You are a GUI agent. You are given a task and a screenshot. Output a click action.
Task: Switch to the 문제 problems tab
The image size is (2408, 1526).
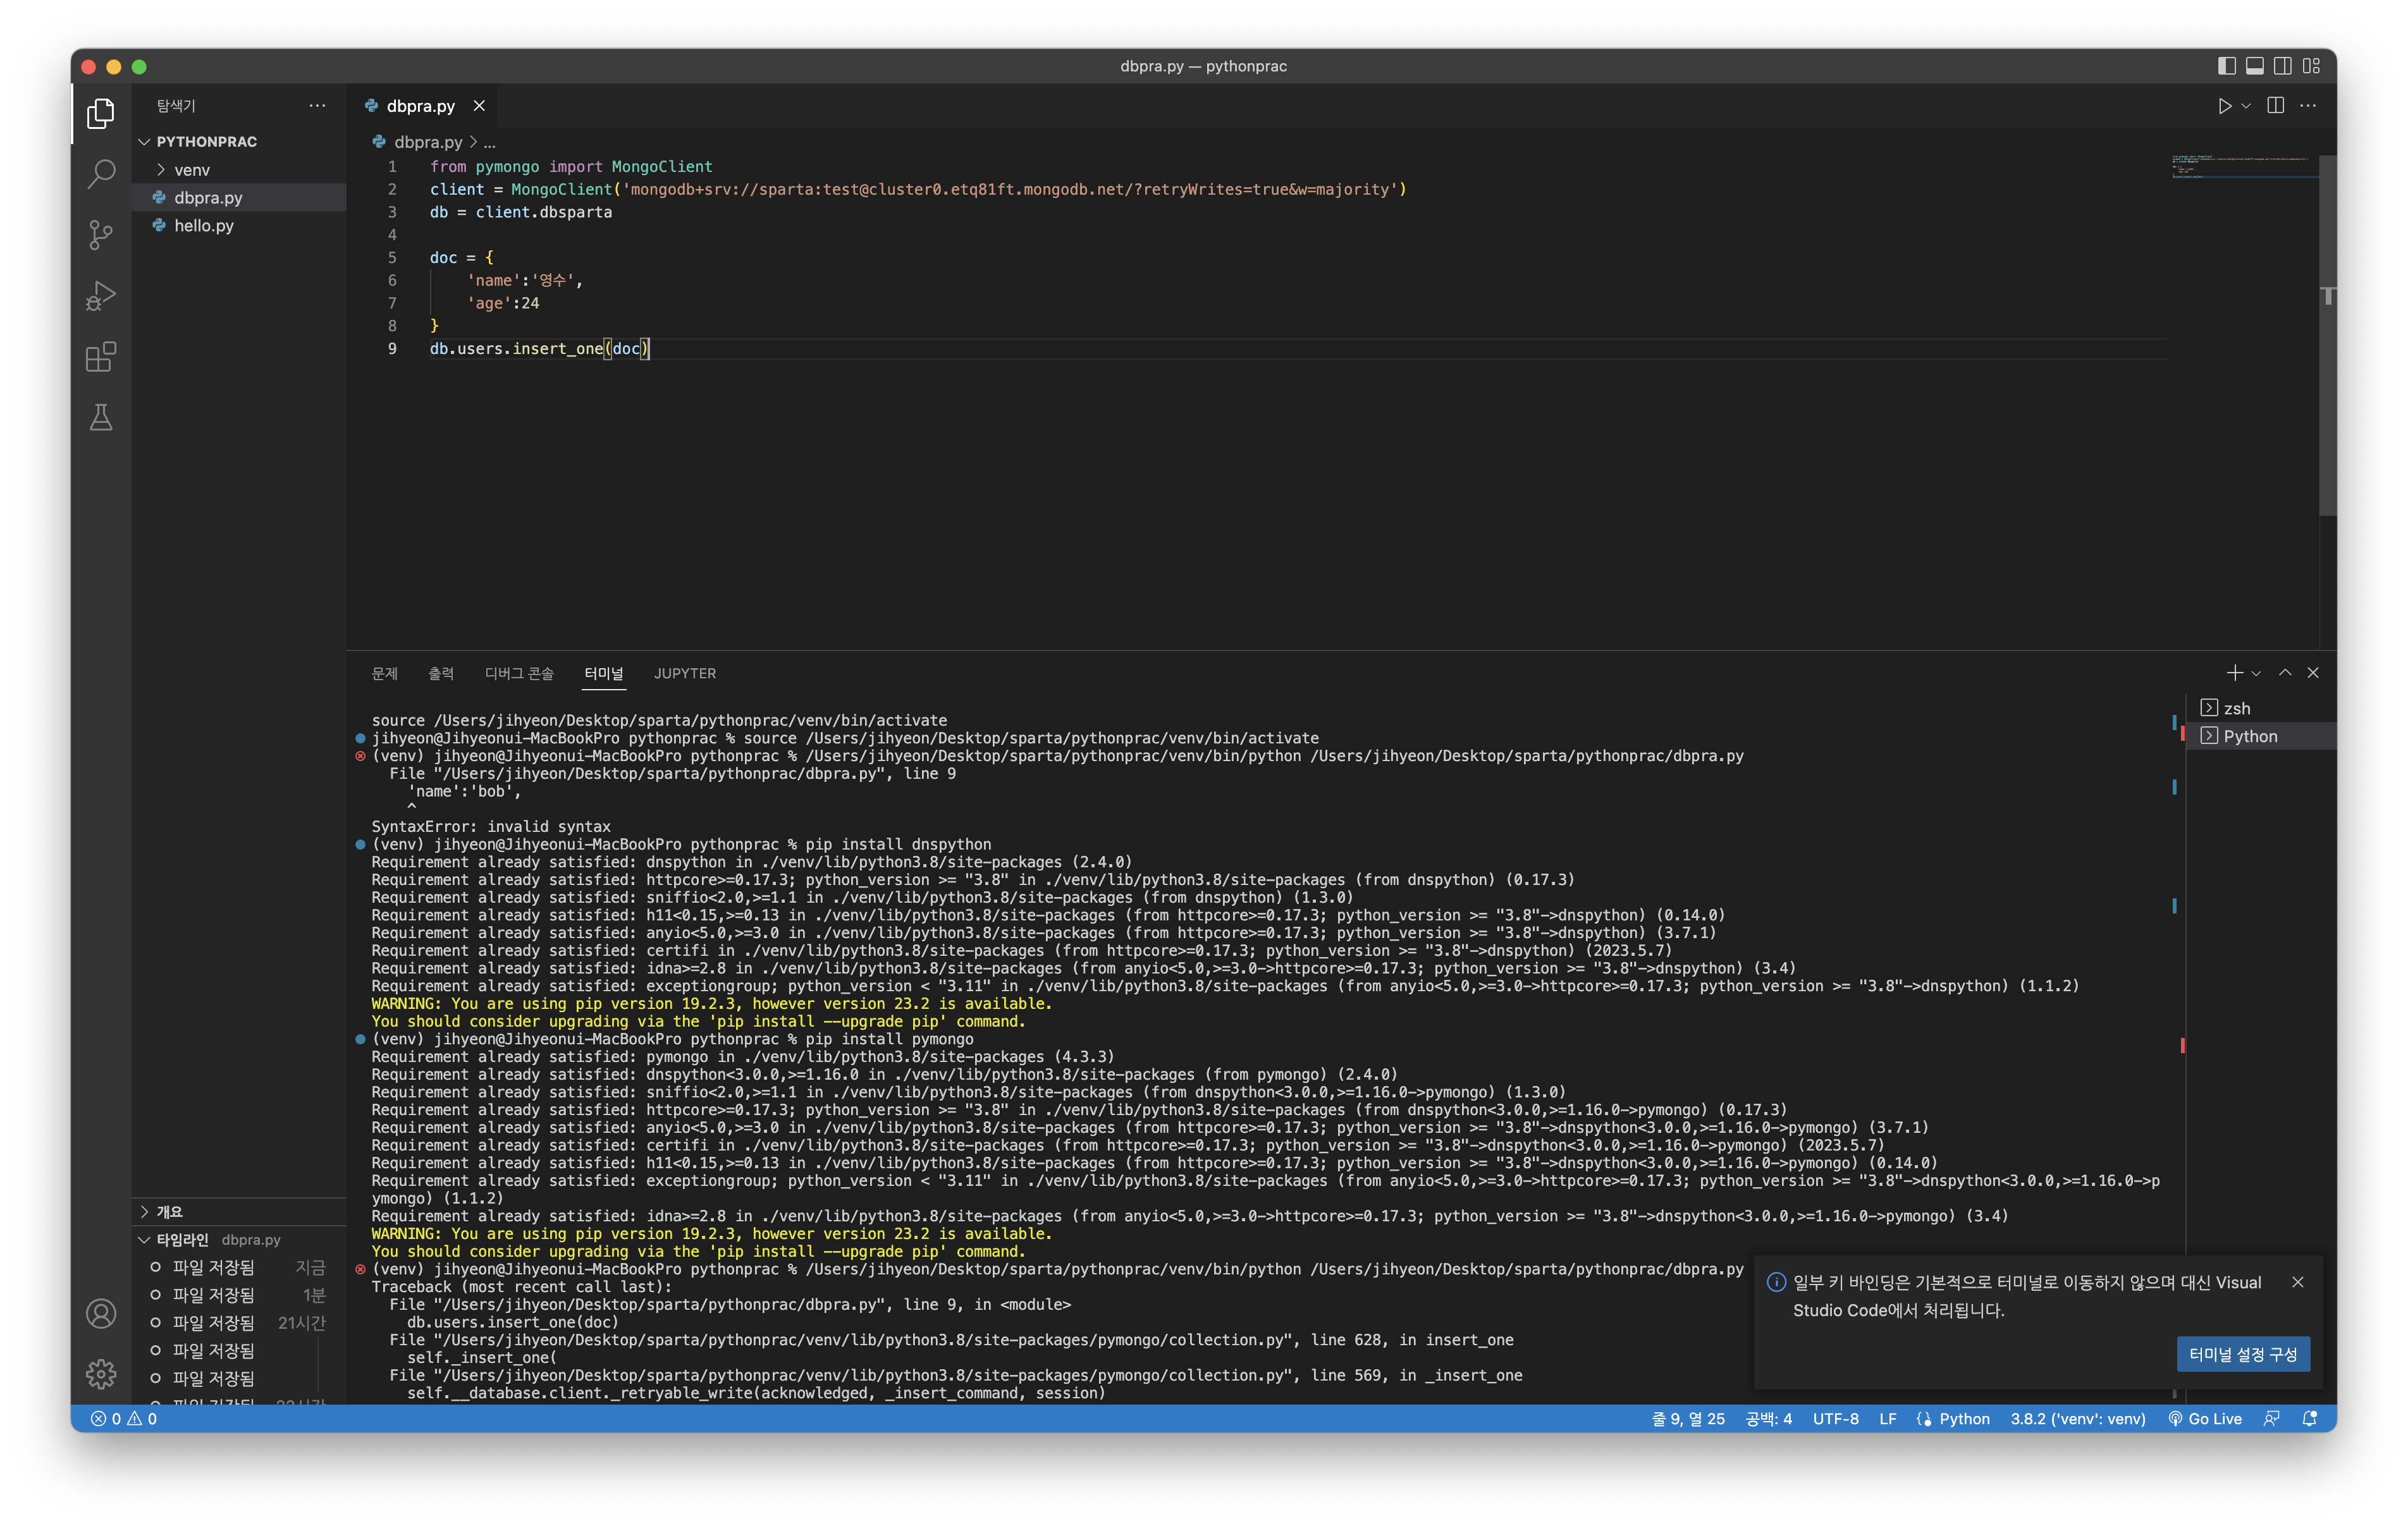[x=385, y=674]
